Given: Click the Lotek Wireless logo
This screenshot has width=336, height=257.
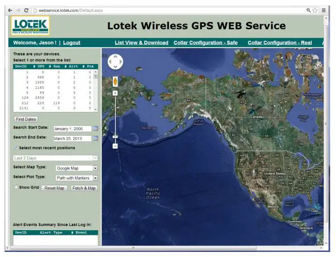Looking at the screenshot, I should pos(30,26).
